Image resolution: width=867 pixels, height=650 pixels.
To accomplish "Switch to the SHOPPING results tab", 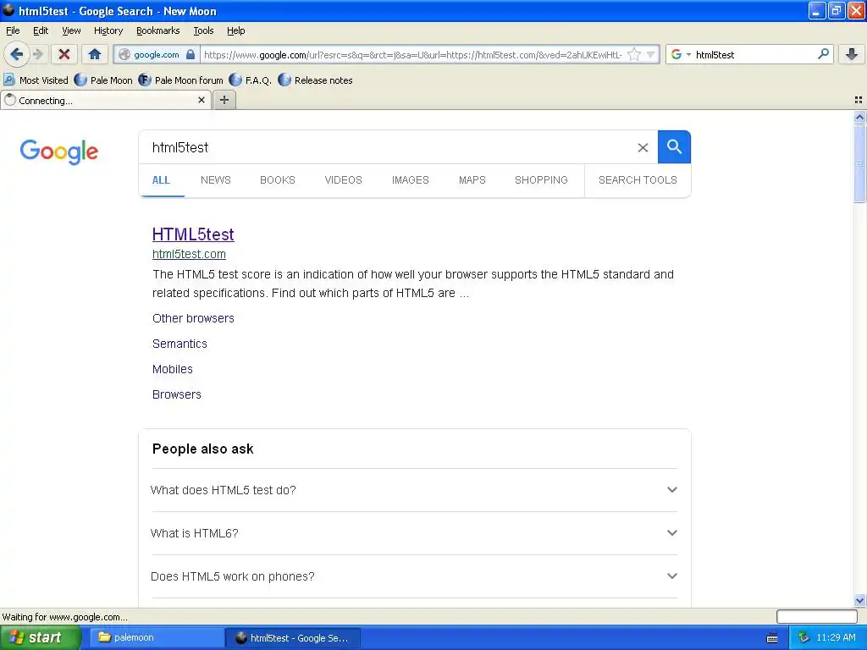I will pos(541,180).
